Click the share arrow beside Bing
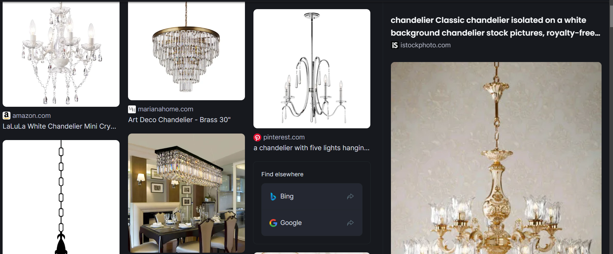Screen dimensions: 613x254 tap(350, 196)
